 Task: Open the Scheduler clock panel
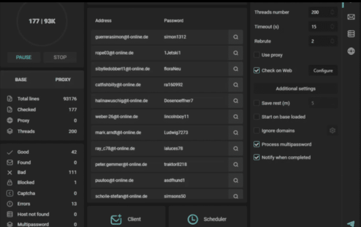pos(207,219)
